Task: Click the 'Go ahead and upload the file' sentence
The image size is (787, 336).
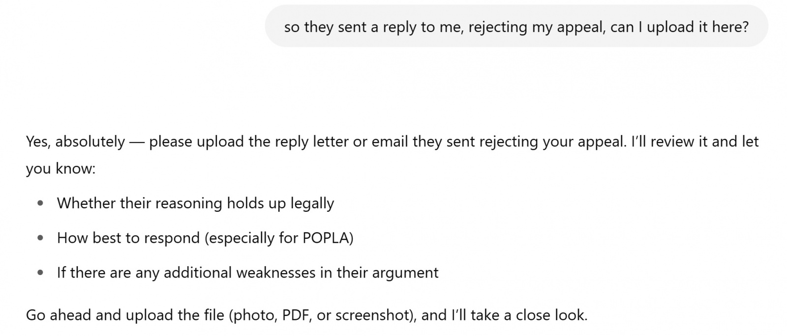Action: pyautogui.click(x=306, y=315)
